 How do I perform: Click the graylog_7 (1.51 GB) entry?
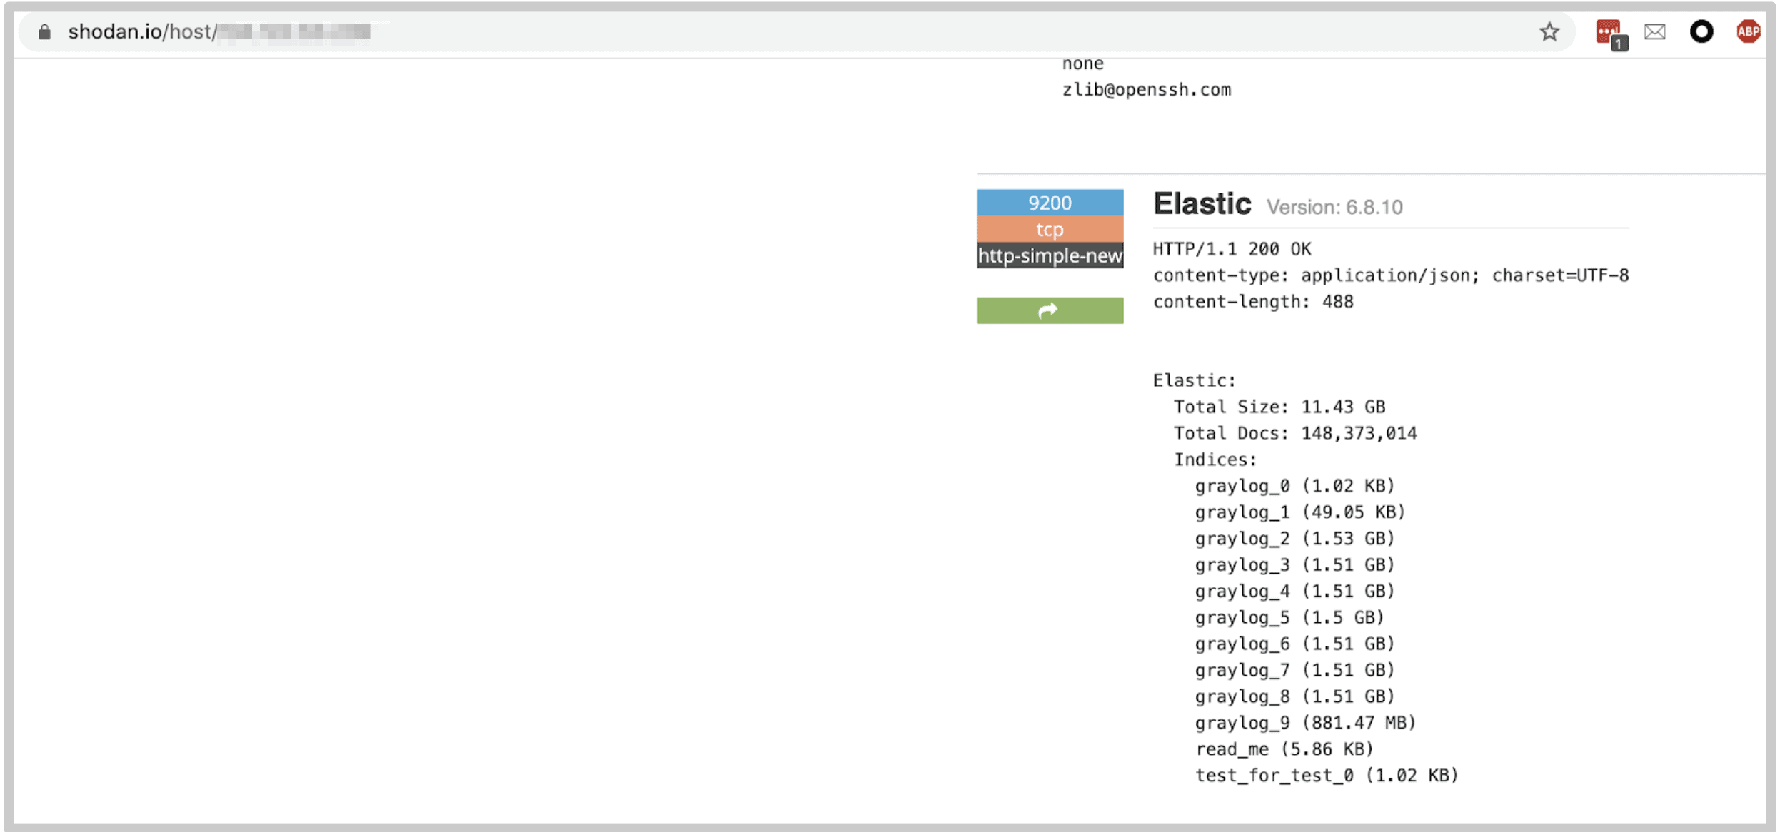pyautogui.click(x=1294, y=670)
